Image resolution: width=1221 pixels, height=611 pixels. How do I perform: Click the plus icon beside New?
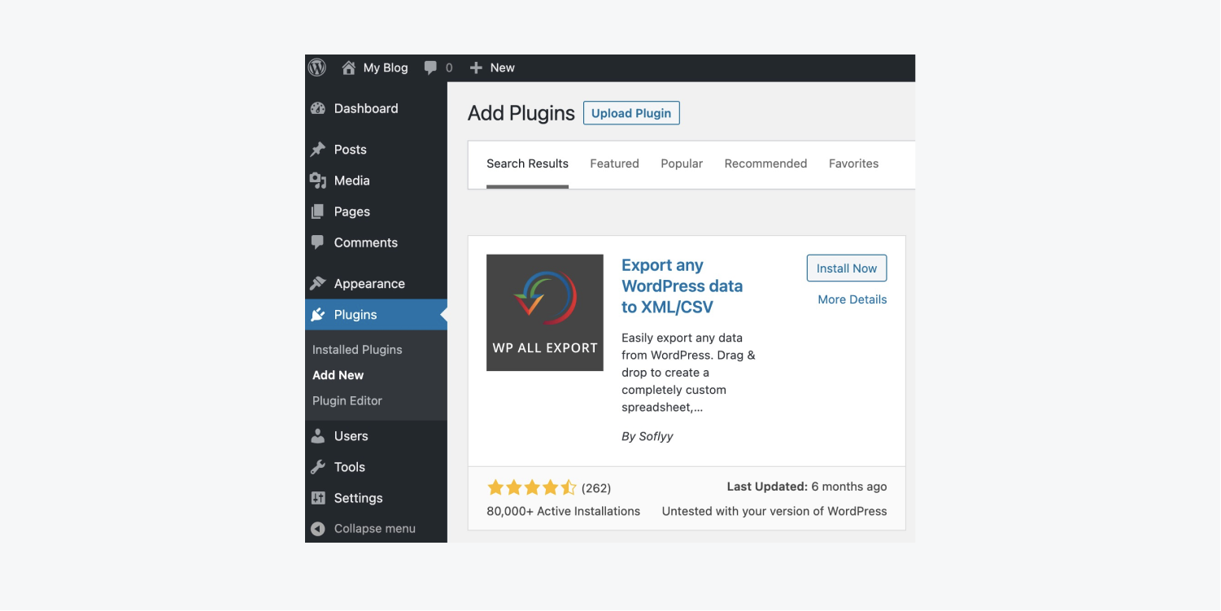(x=477, y=68)
